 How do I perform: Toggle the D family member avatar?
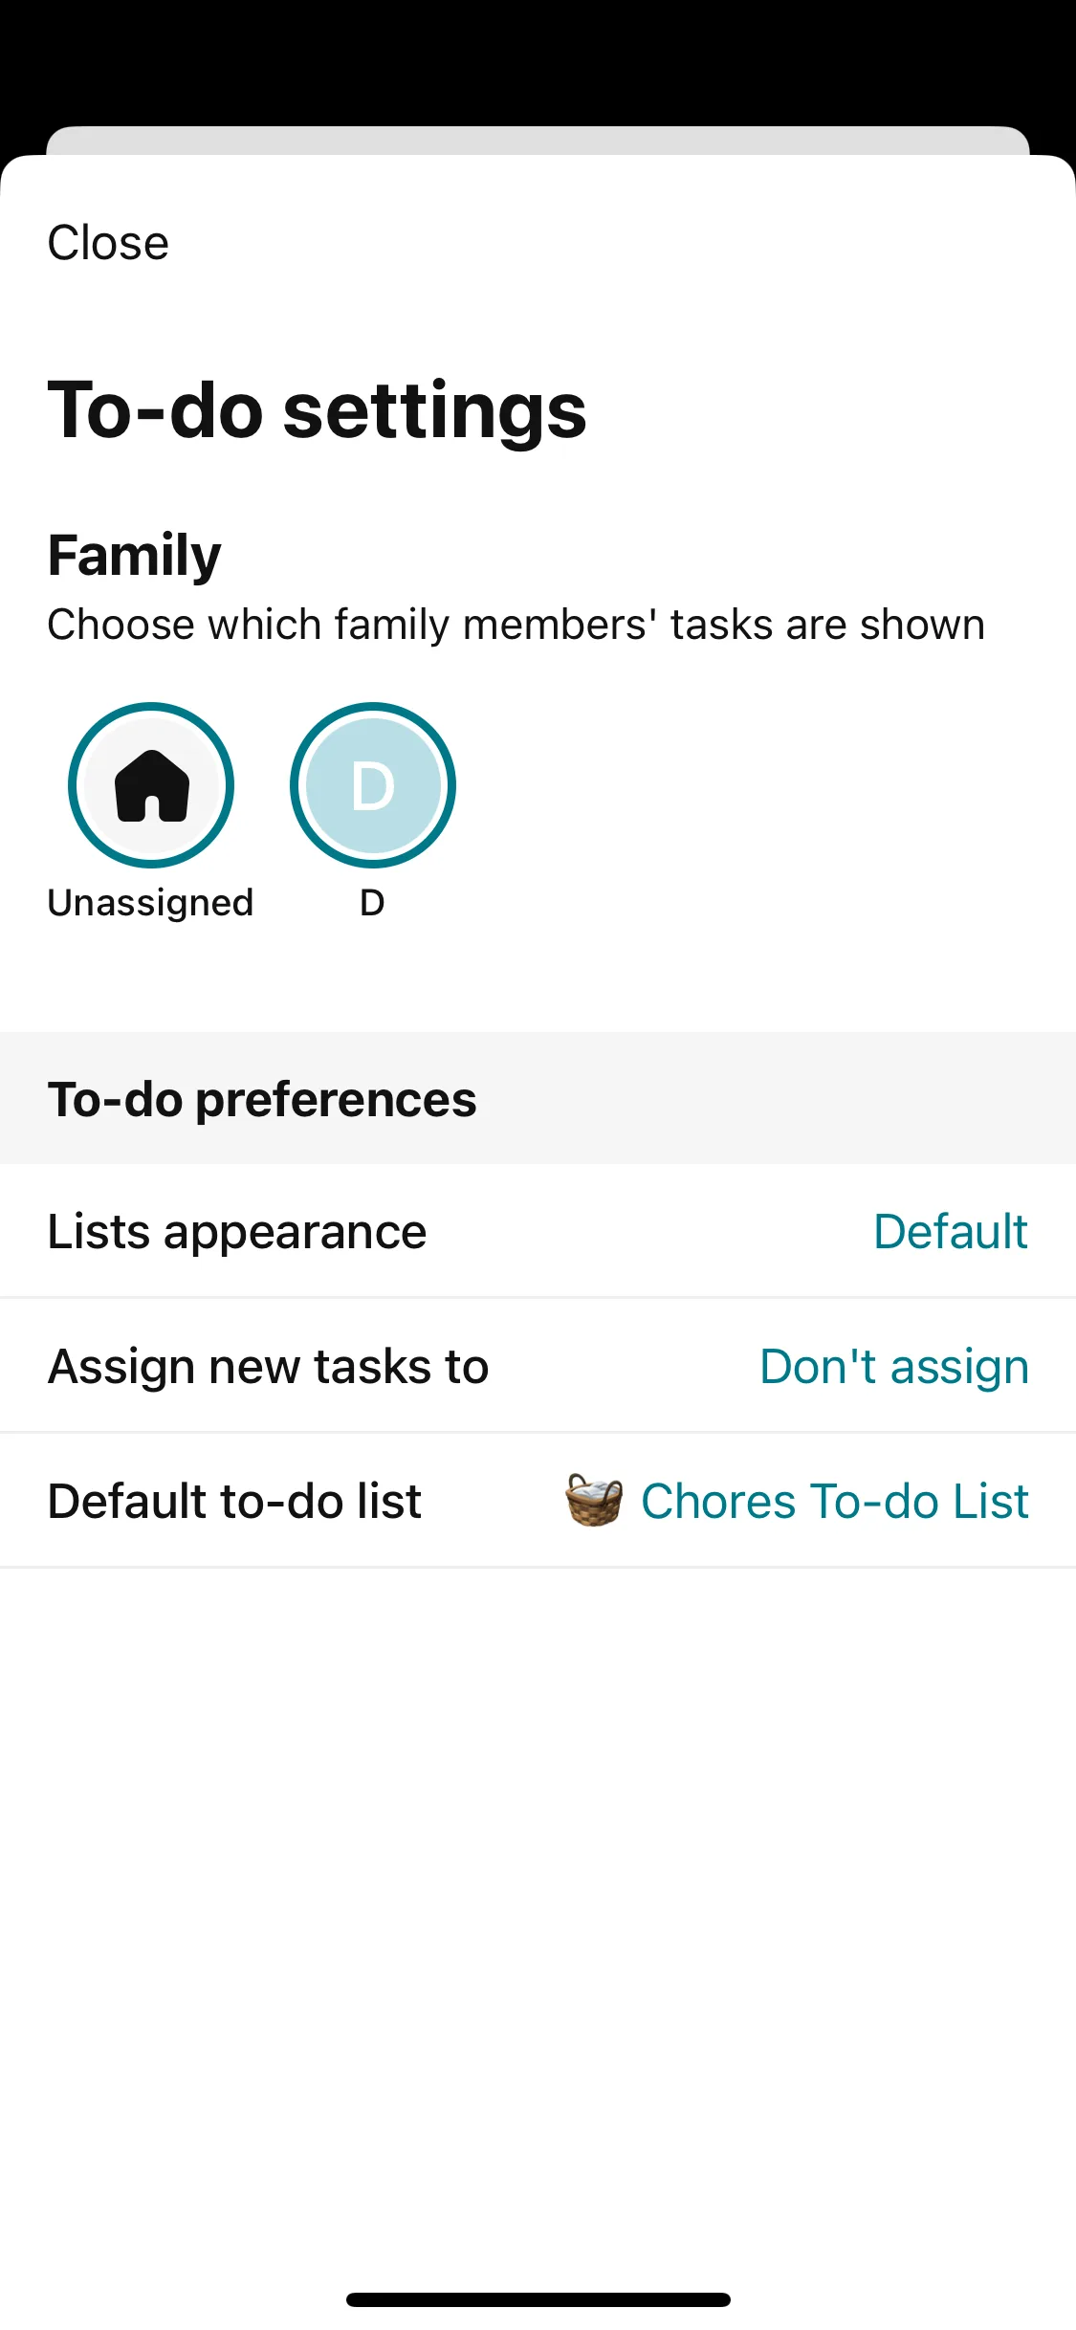click(x=372, y=785)
